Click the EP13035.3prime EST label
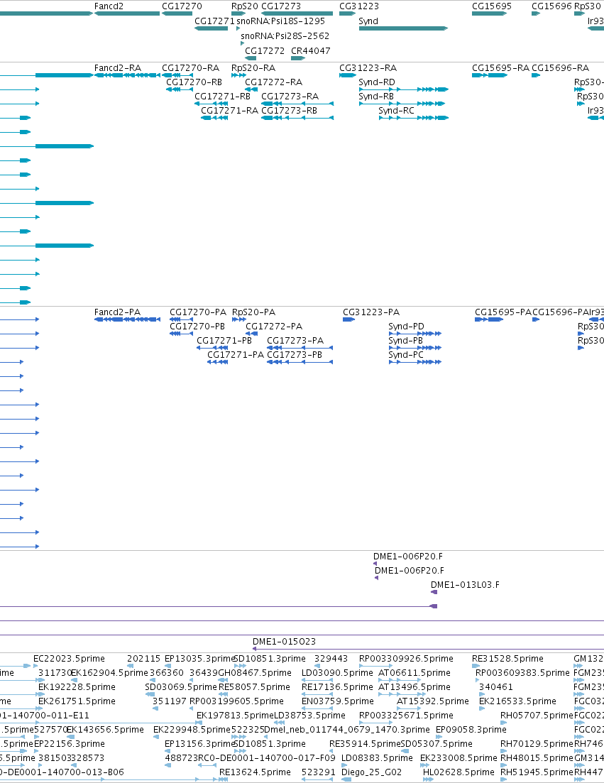Image resolution: width=604 pixels, height=783 pixels. tap(199, 659)
